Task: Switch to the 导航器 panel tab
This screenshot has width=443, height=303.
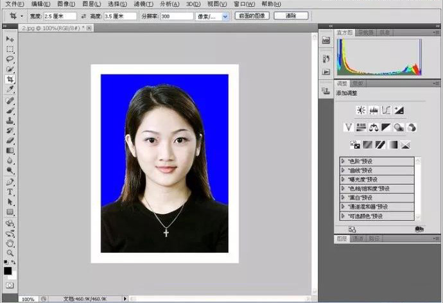Action: coord(366,31)
